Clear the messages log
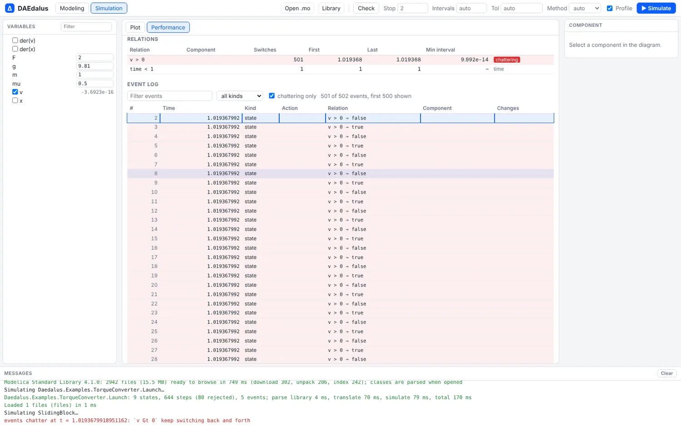The image size is (681, 426). tap(666, 373)
